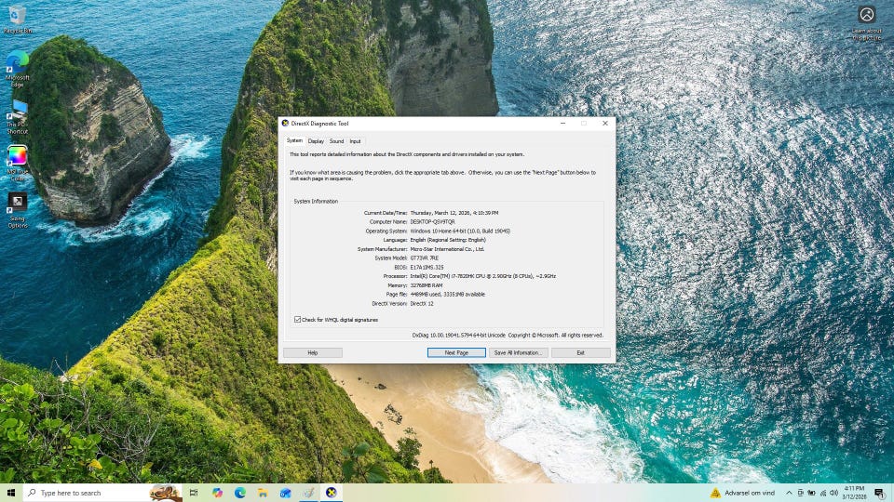The height and width of the screenshot is (502, 894).
Task: Select the MSI True Color desktop icon
Action: [x=17, y=164]
